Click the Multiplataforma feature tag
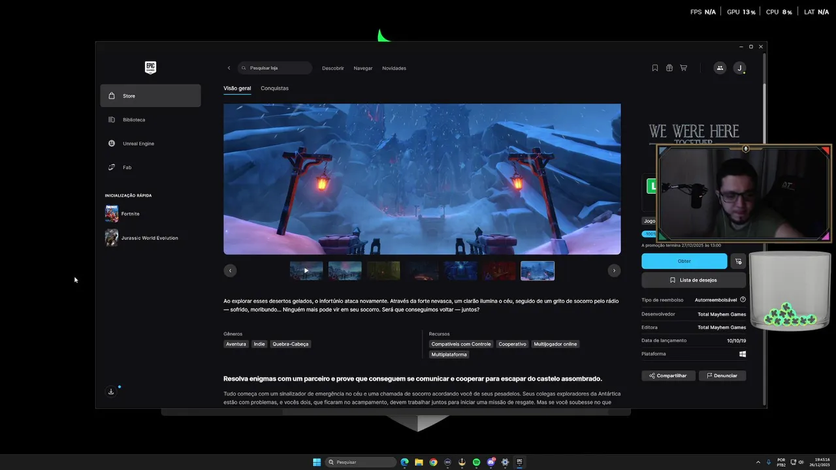The width and height of the screenshot is (836, 470). (x=449, y=354)
